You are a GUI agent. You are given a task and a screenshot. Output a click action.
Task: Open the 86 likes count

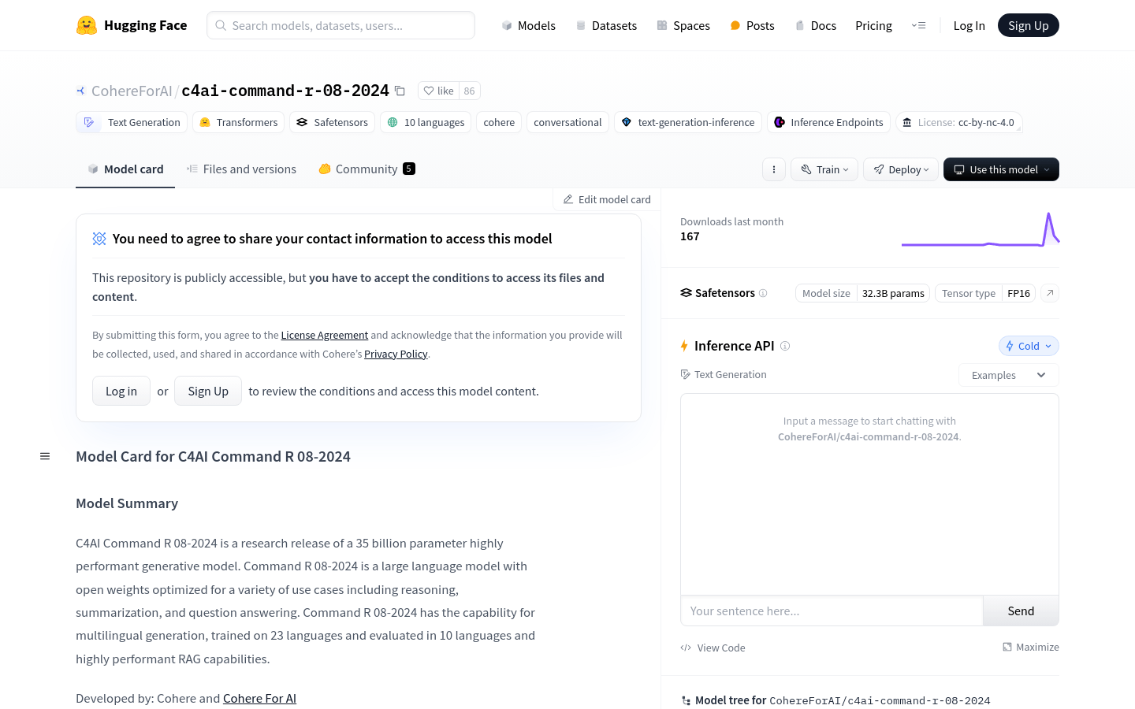tap(469, 91)
